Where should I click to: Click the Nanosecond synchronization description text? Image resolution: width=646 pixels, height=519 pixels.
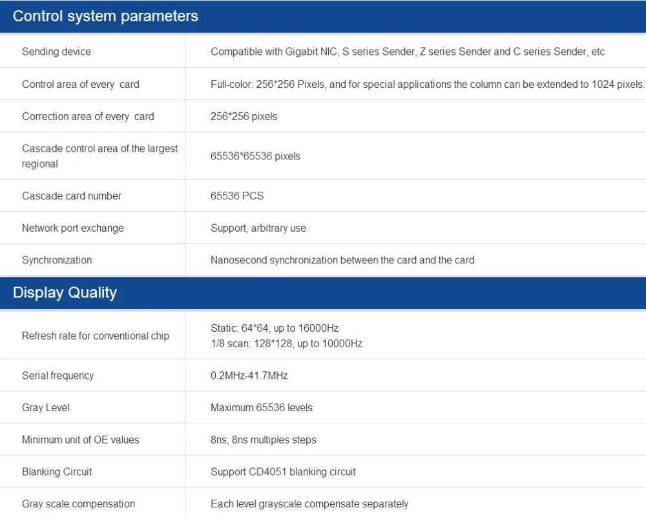342,260
